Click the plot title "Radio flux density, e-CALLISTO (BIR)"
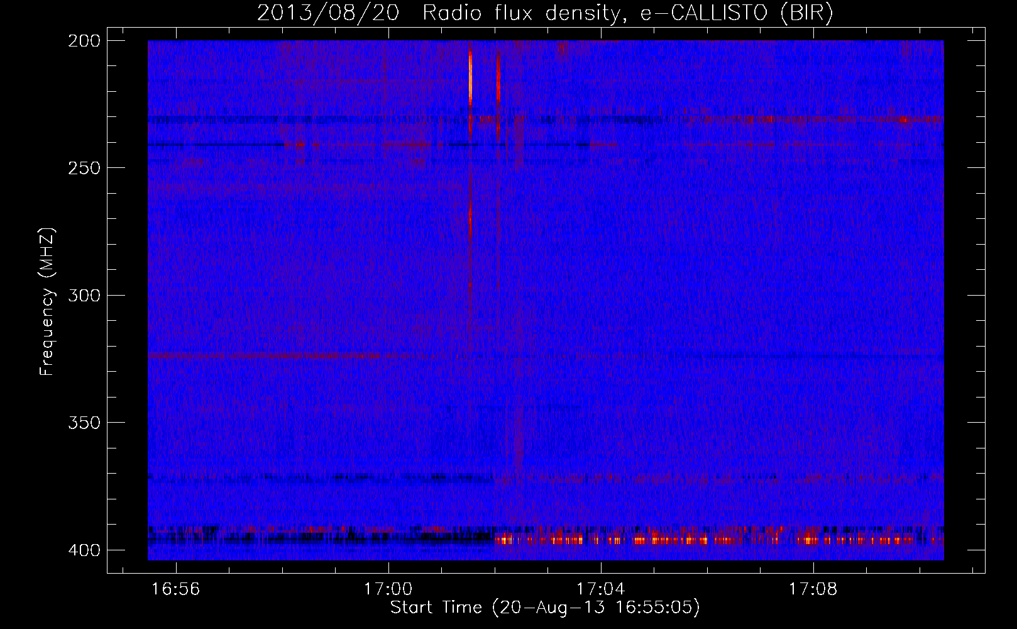Screen dimensions: 1017x629 coord(627,13)
